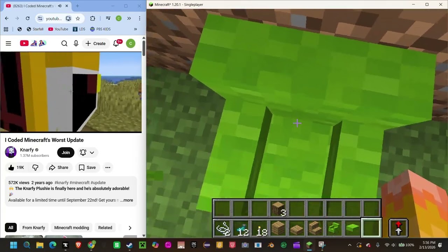
Task: Select the green stairs hotbar slot
Action: click(x=334, y=228)
